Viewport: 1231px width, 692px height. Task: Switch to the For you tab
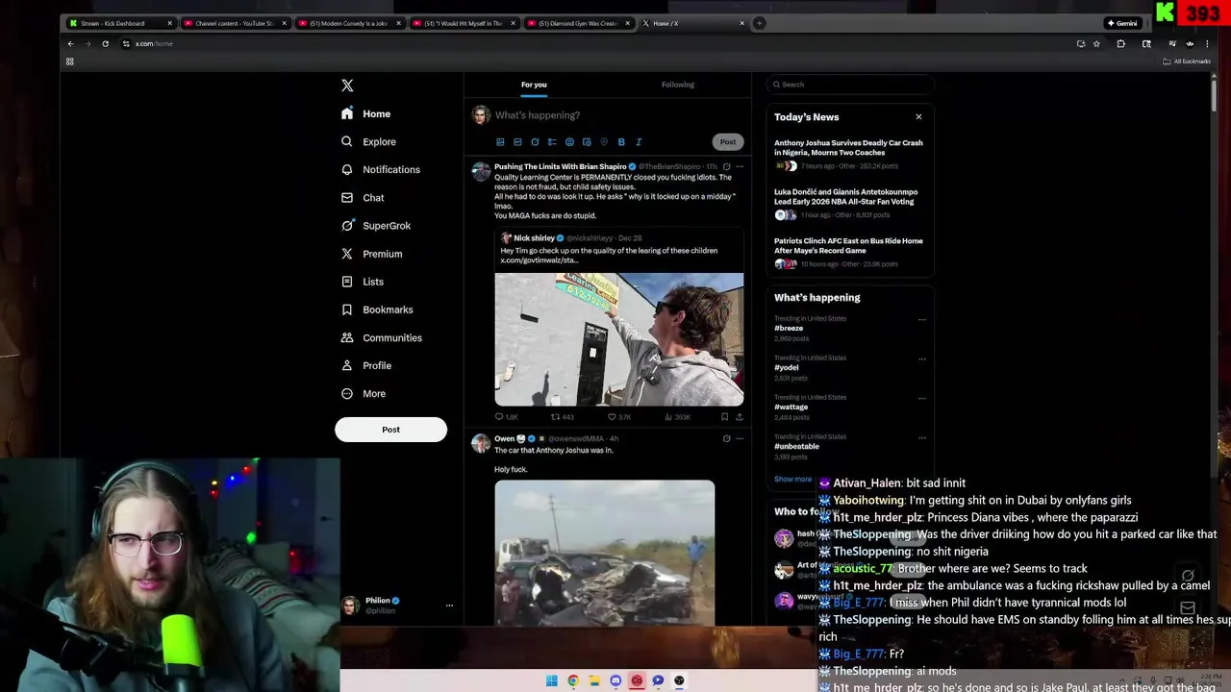click(x=534, y=85)
